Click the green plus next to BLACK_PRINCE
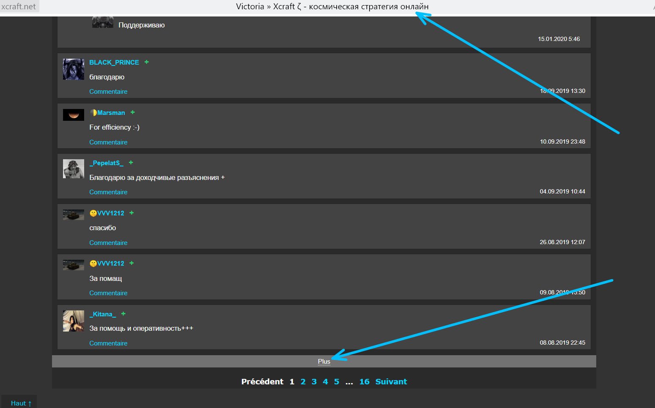655x408 pixels. pyautogui.click(x=147, y=62)
